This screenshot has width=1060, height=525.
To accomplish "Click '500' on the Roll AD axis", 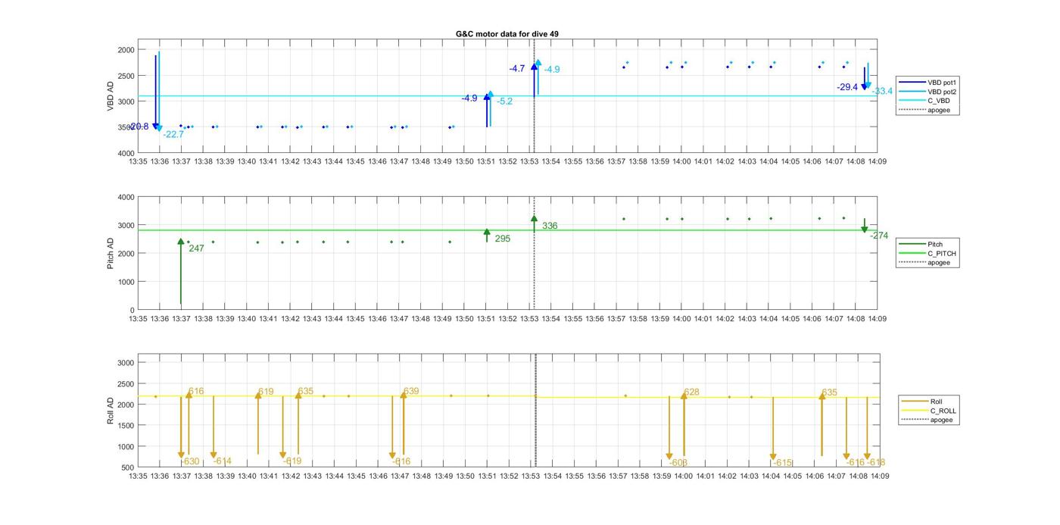I will click(x=128, y=467).
